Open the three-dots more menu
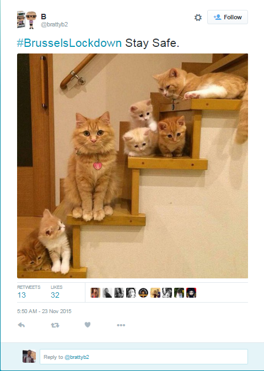Viewport: 264px width, 371px height. click(121, 325)
